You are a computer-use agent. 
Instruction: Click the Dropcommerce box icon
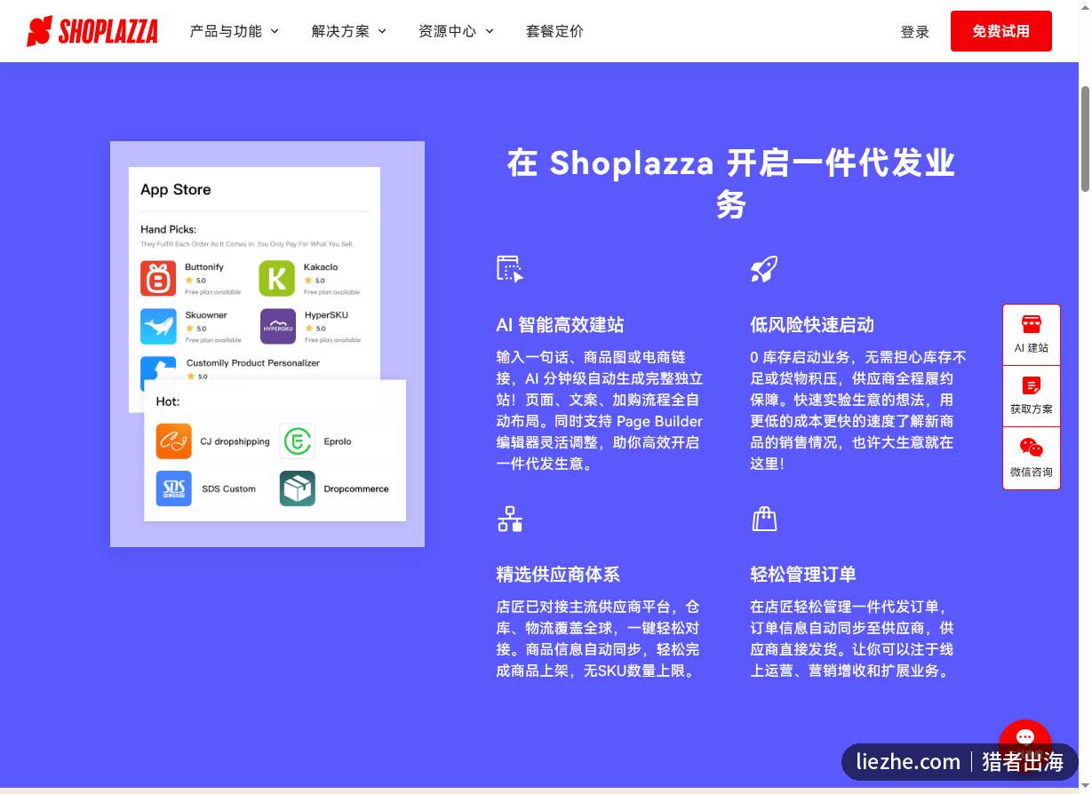[297, 488]
